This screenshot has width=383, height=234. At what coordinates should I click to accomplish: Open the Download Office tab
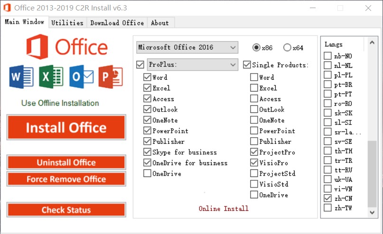117,23
